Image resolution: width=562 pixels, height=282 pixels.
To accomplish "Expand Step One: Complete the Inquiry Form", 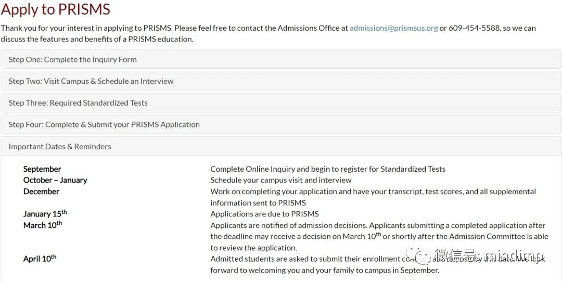I will (281, 59).
